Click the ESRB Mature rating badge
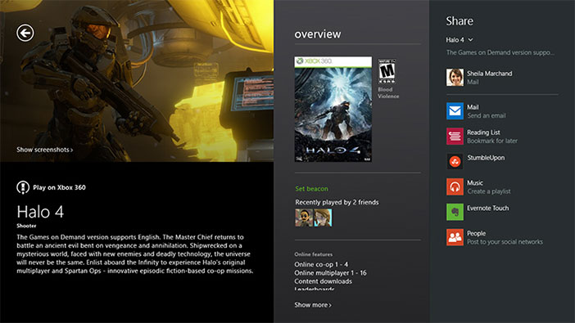This screenshot has width=575, height=323. coord(387,71)
